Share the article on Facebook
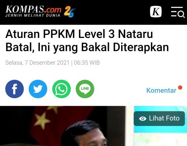The width and height of the screenshot is (187, 146). 15,89
